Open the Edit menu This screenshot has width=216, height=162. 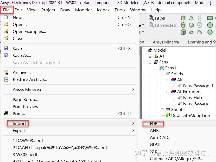(x=18, y=10)
